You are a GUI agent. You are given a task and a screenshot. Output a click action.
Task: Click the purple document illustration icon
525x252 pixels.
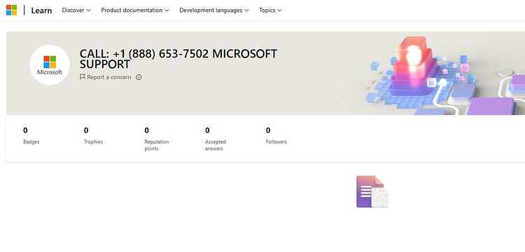[x=372, y=191]
